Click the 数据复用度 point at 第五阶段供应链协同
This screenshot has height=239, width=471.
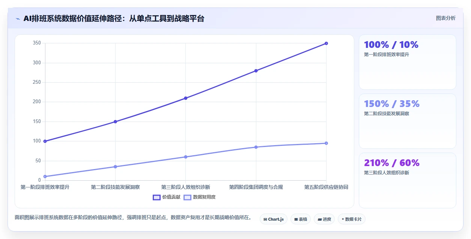[326, 143]
